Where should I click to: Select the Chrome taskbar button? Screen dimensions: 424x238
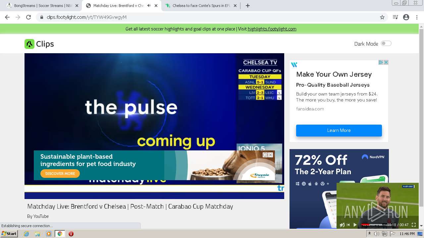pos(60,234)
